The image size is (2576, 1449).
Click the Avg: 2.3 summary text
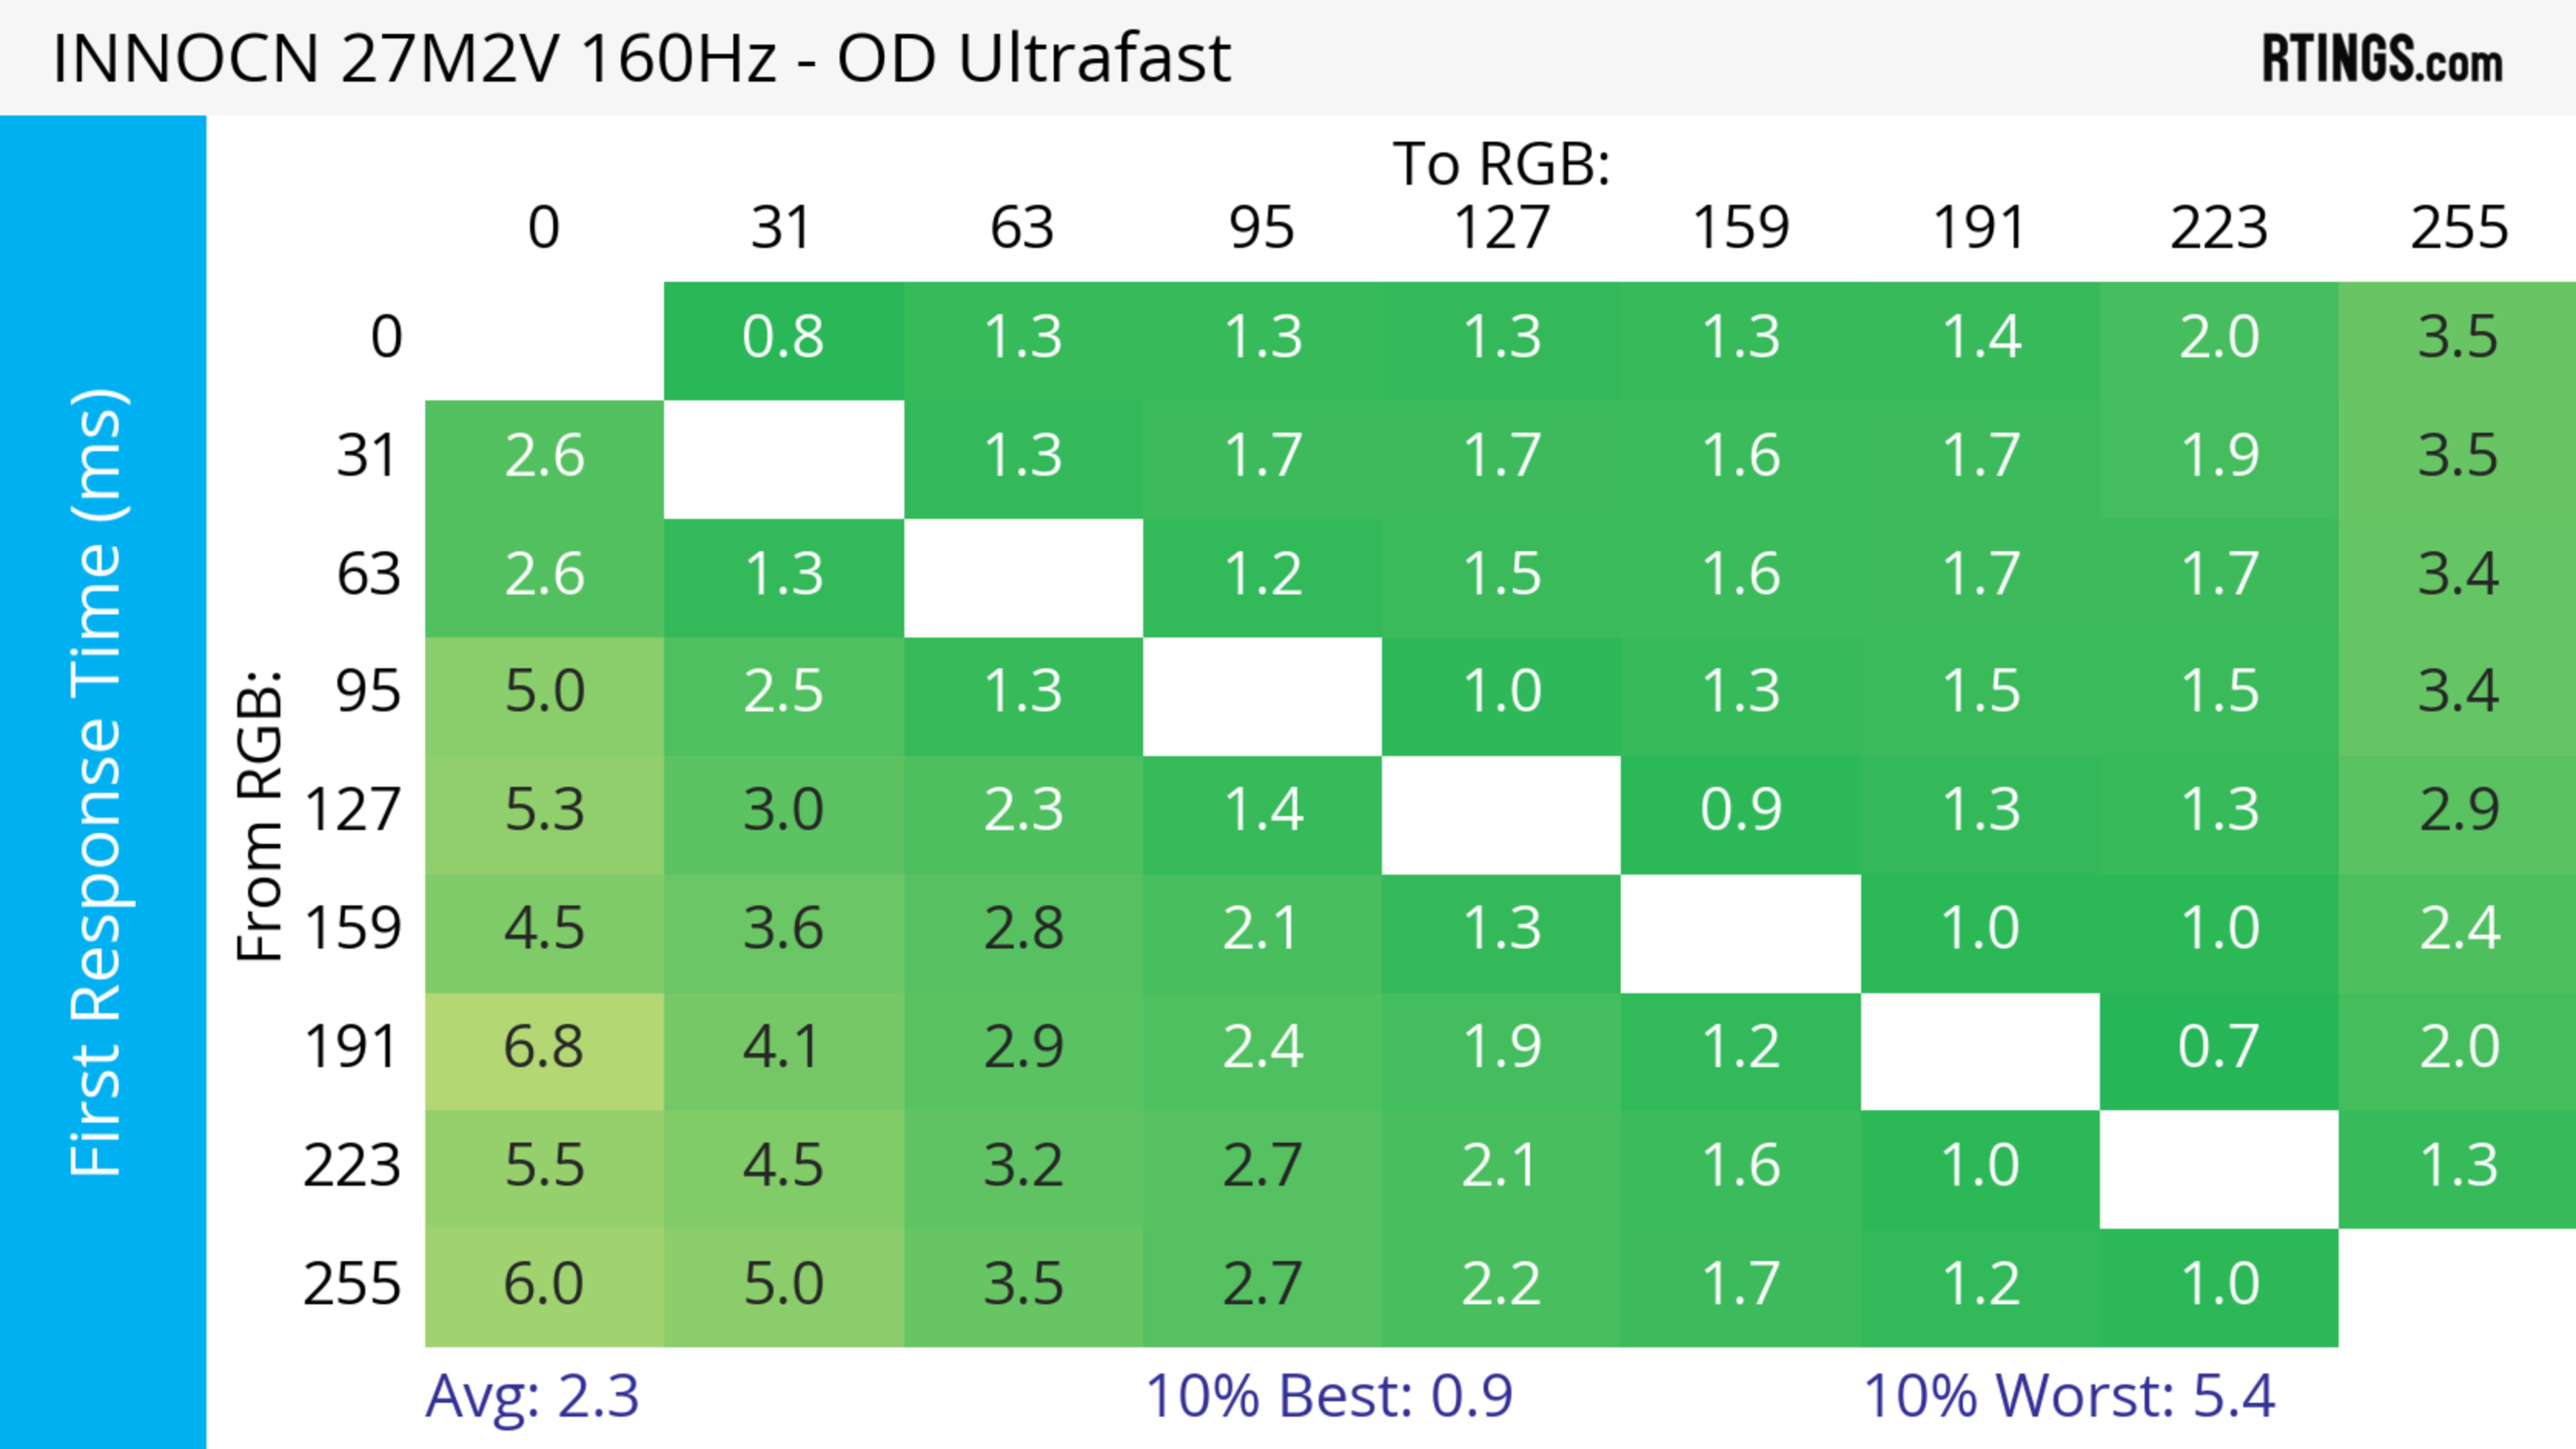point(532,1396)
